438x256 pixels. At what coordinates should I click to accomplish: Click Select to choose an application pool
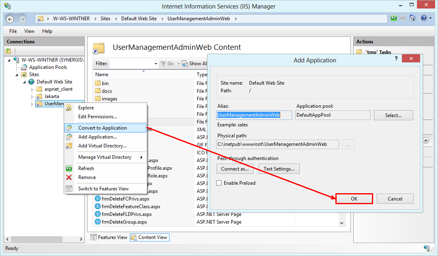point(393,115)
